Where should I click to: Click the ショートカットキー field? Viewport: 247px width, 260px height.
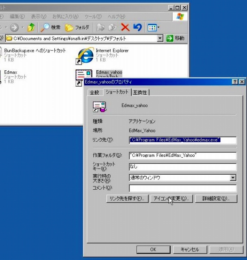point(183,167)
